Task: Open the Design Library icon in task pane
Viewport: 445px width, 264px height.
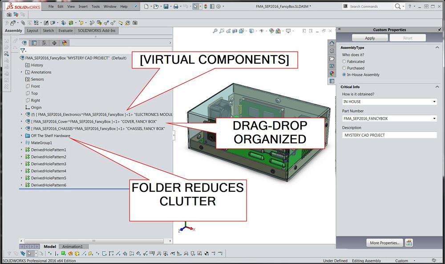Action: point(332,51)
